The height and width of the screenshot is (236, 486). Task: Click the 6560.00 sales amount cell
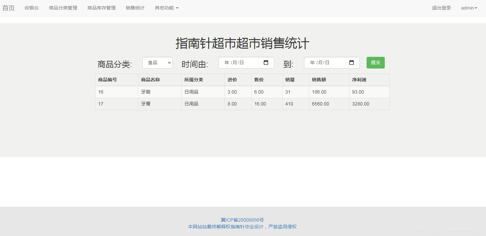(x=329, y=104)
